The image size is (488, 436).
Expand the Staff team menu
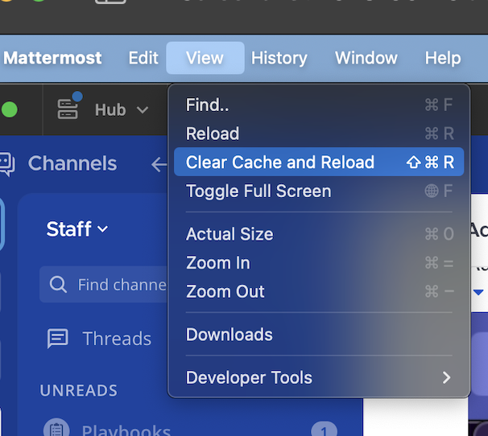point(77,229)
